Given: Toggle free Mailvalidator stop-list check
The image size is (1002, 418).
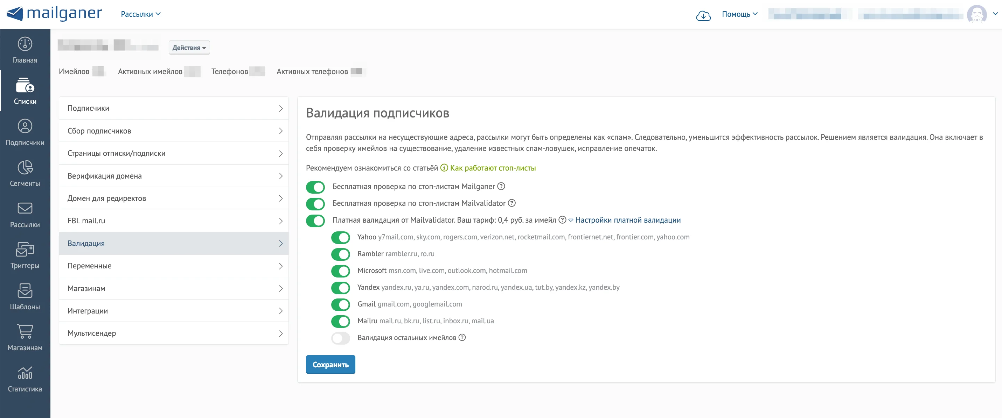Looking at the screenshot, I should click(315, 204).
